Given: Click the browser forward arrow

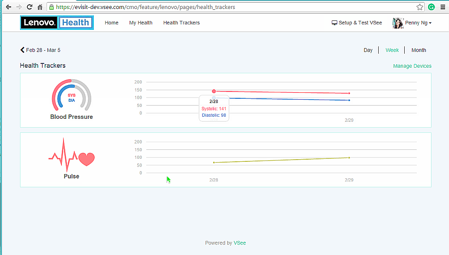Looking at the screenshot, I should tap(19, 7).
